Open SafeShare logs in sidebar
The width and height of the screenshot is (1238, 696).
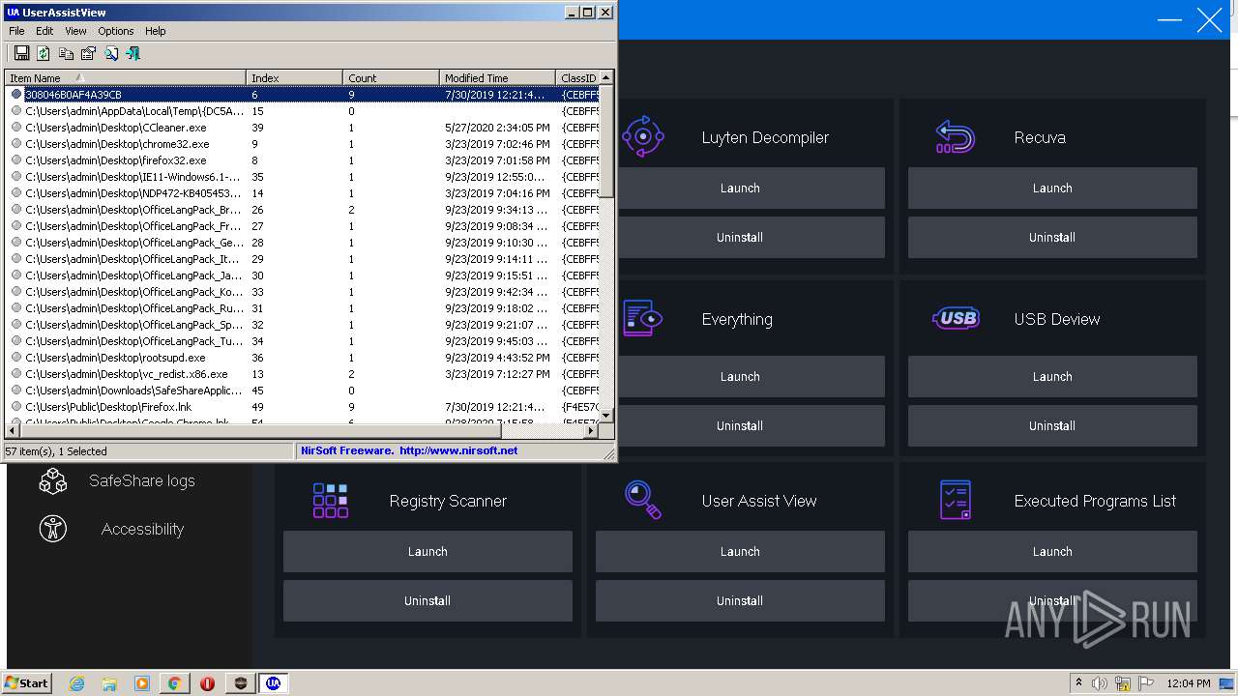click(x=142, y=480)
